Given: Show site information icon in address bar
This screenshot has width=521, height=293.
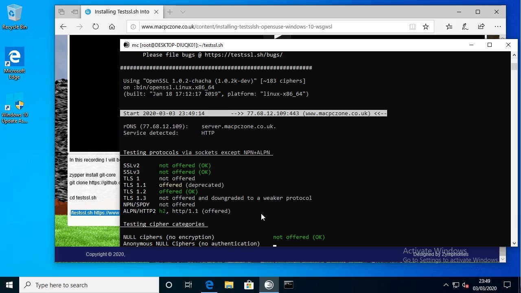Looking at the screenshot, I should (x=133, y=27).
